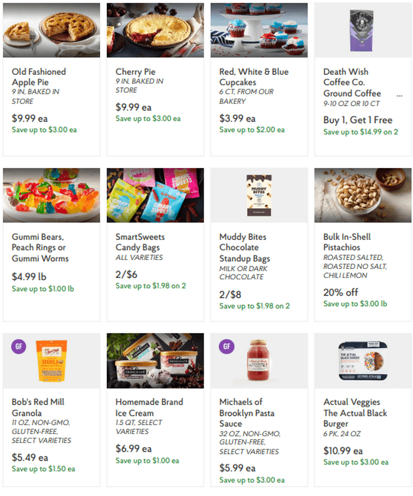413x496 pixels.
Task: Expand the truncated Death Wish Coffee title
Action: [399, 93]
